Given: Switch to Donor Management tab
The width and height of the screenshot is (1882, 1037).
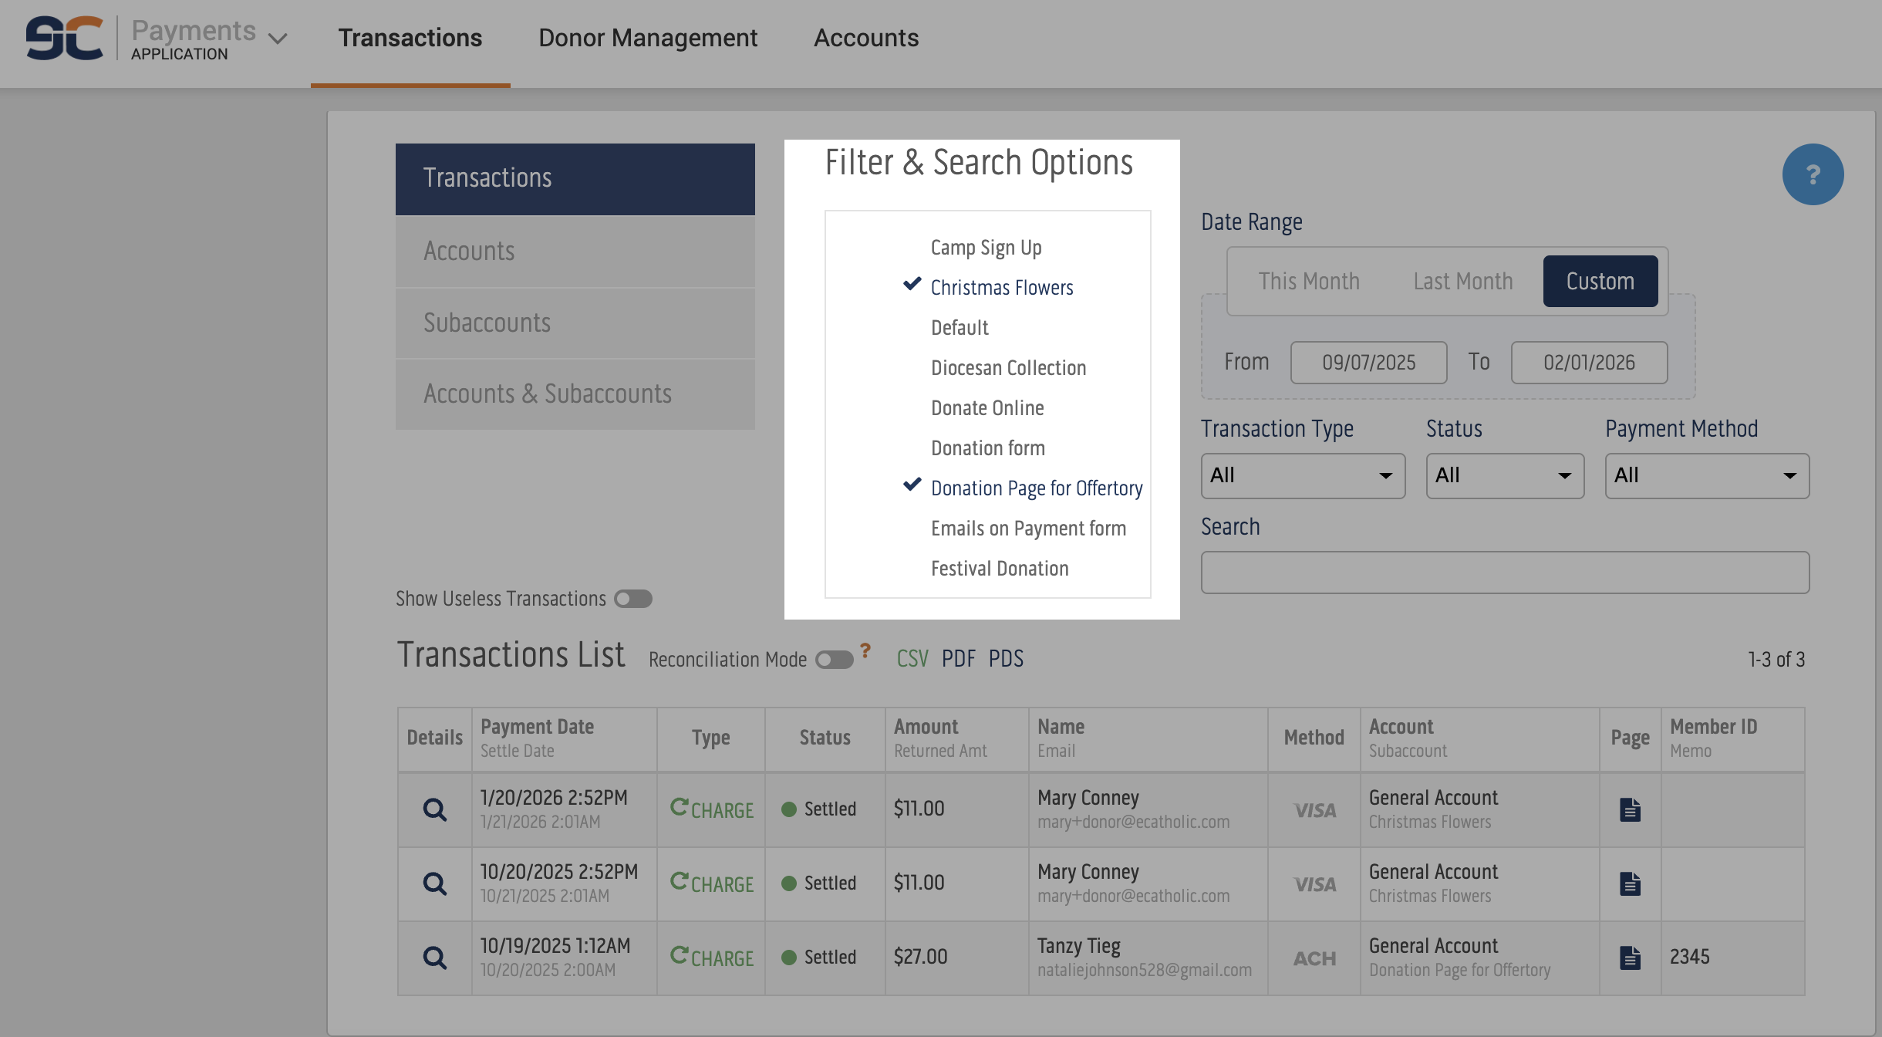Looking at the screenshot, I should (647, 38).
